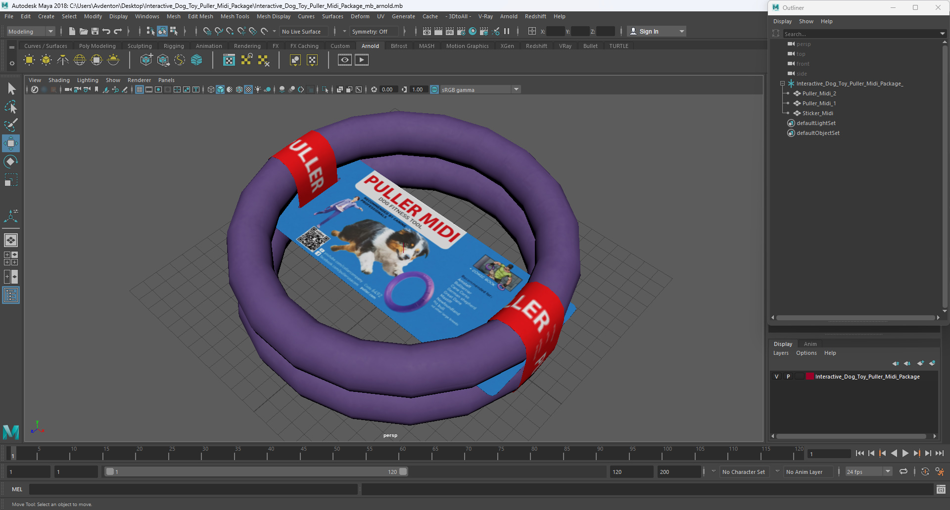Play the animation forward
This screenshot has height=510, width=950.
(905, 453)
